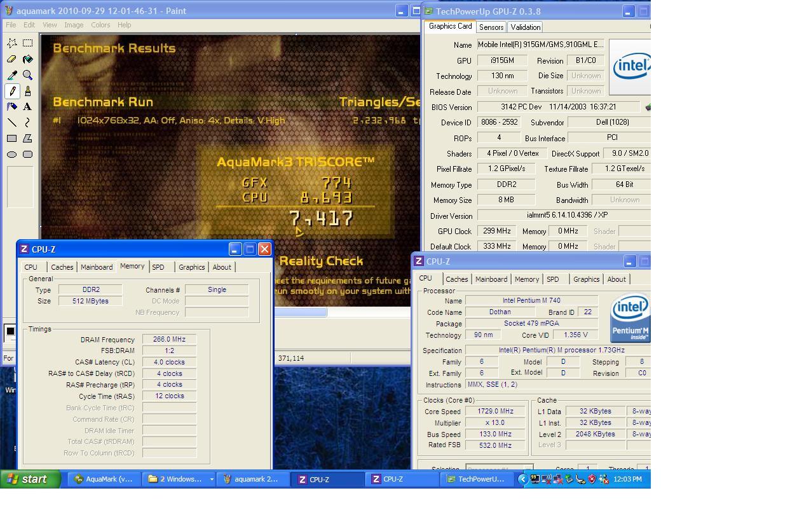
Task: Select the rectangular Select tool in Paint
Action: [28, 43]
